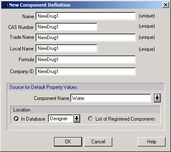Click the Source for Default Property Values heading
Image resolution: width=171 pixels, height=152 pixels.
coord(43,87)
